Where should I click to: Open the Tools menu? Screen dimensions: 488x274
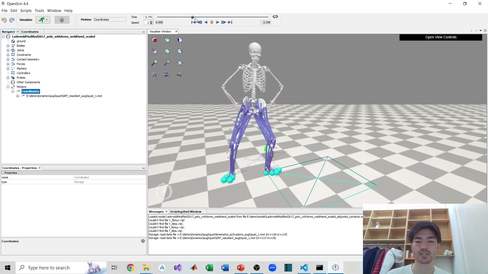[x=39, y=11]
